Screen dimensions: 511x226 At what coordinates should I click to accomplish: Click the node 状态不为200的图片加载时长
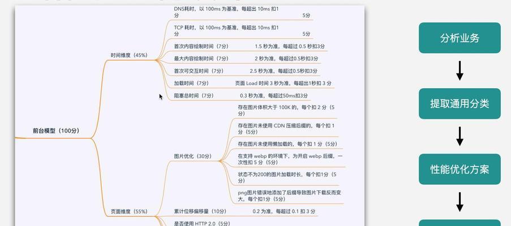click(x=287, y=177)
